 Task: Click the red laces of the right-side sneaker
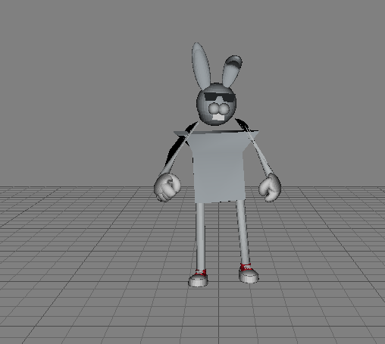[x=246, y=267]
